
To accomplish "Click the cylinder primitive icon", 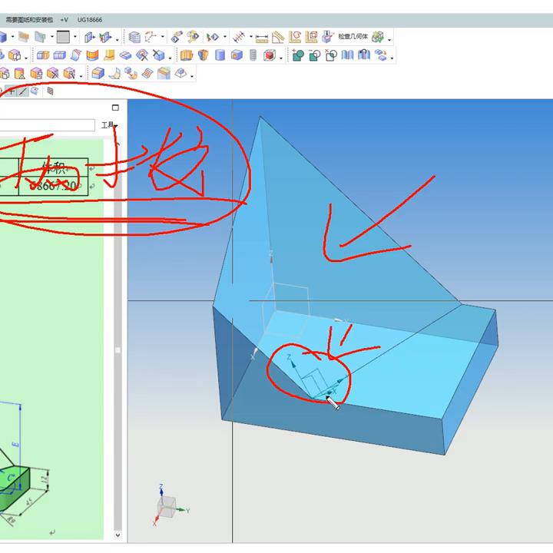I will point(220,55).
